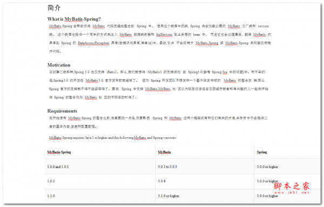
Task: Click "3.0.0 or higher" in the 1.1.0 row
Action: click(x=267, y=196)
